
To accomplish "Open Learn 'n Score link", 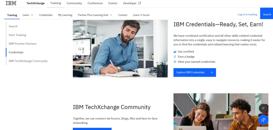I will click(x=141, y=15).
